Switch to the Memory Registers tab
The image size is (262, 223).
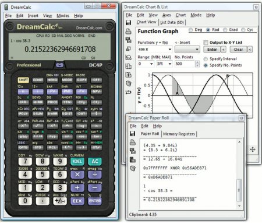pyautogui.click(x=179, y=134)
